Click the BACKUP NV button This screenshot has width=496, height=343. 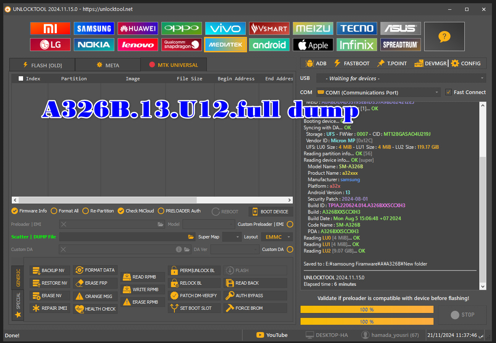(50, 270)
